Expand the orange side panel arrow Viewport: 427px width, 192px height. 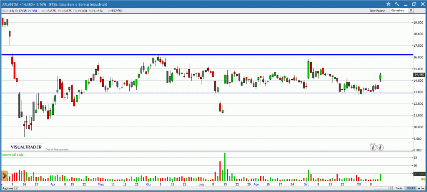(4, 176)
